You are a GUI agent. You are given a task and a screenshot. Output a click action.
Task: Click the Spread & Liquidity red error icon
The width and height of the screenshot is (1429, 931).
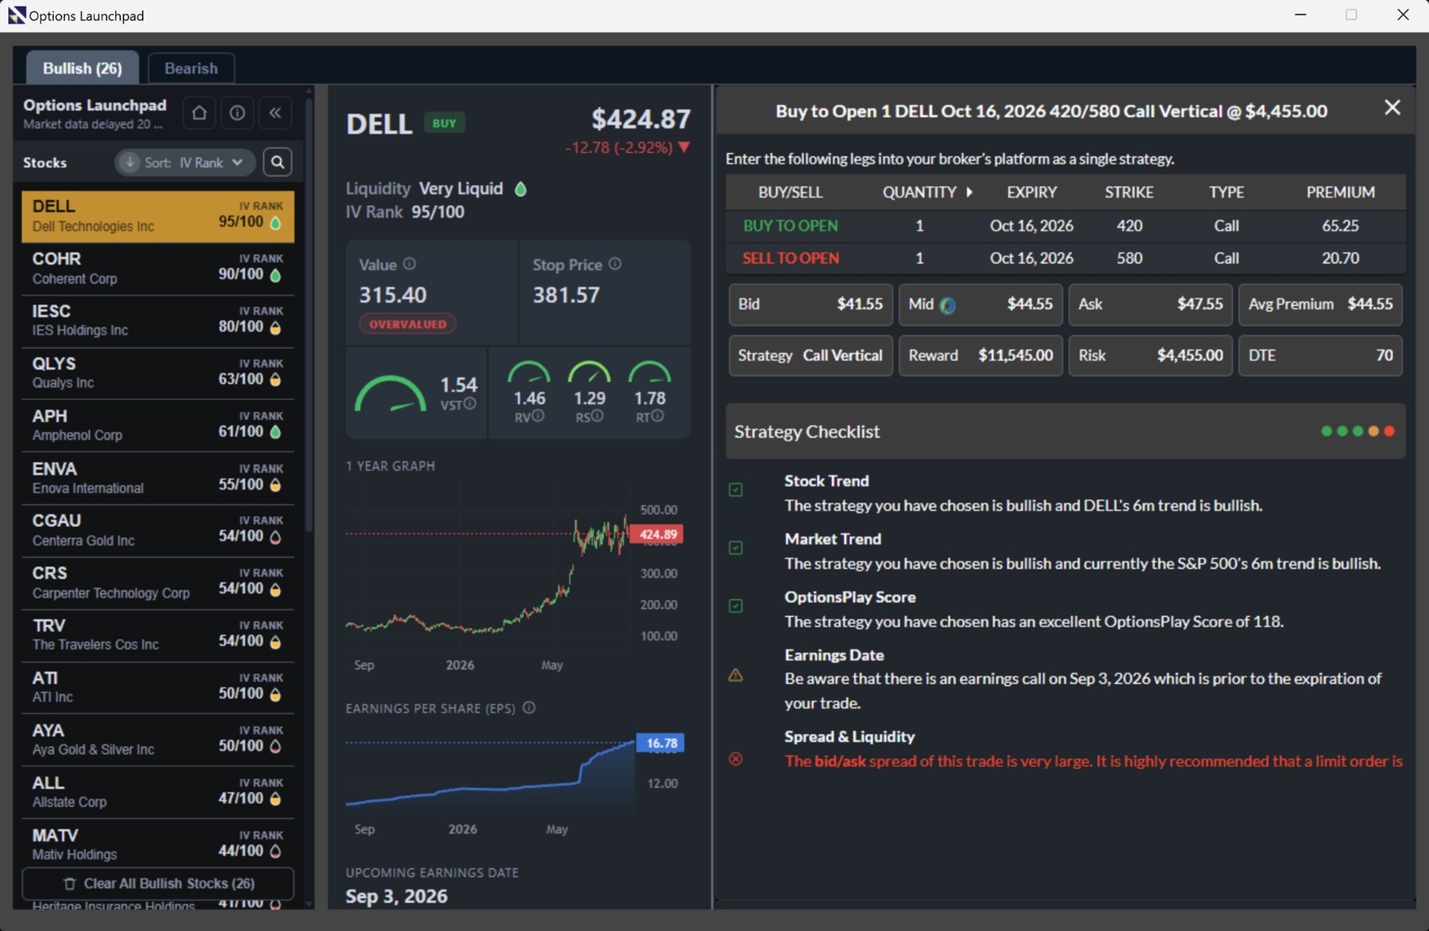pos(736,759)
